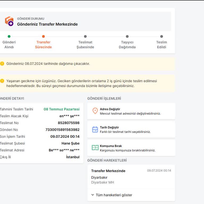
Task: Expand Tüm hareketleri göster
Action: click(x=114, y=195)
